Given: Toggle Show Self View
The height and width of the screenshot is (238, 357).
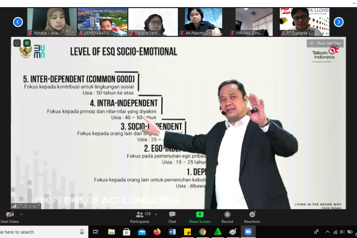Looking at the screenshot, I should pos(325,43).
